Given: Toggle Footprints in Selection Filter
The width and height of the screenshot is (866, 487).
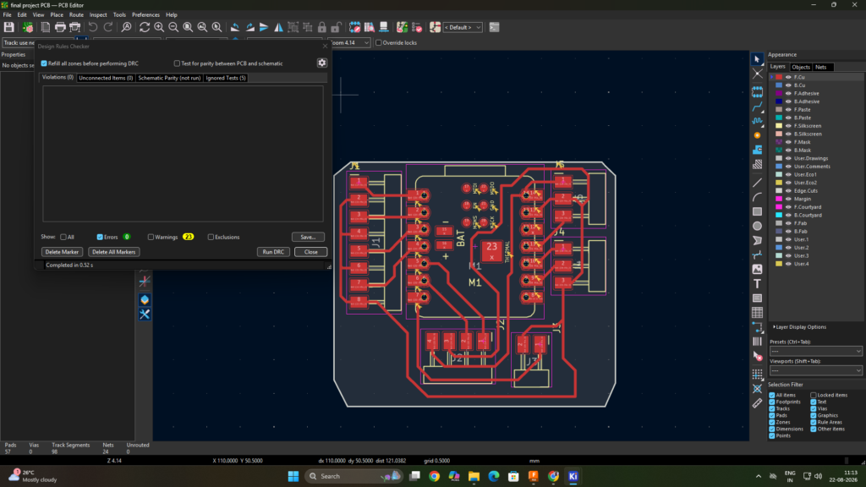Looking at the screenshot, I should [x=772, y=402].
